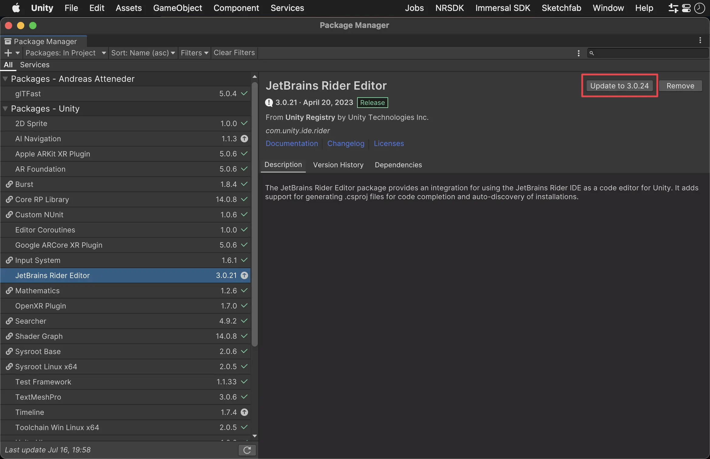Select the All tab
This screenshot has width=710, height=459.
click(x=8, y=65)
